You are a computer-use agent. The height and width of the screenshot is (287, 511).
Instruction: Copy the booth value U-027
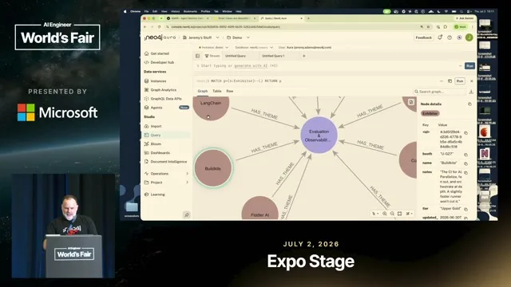click(466, 154)
